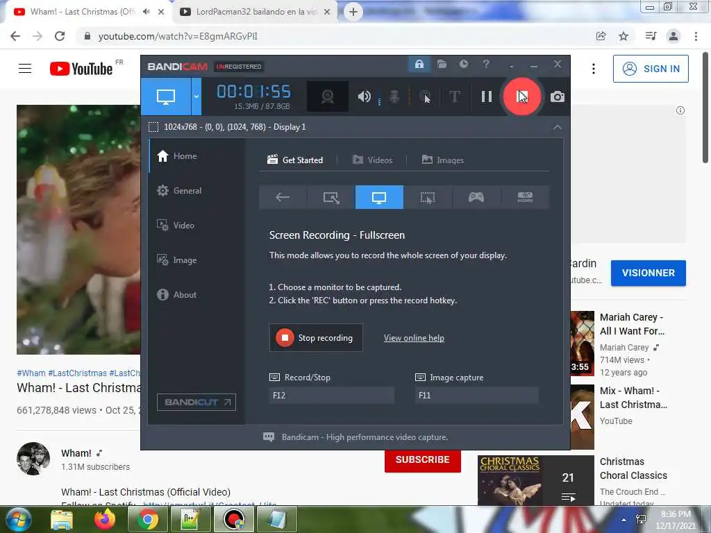Image resolution: width=711 pixels, height=533 pixels.
Task: Reload the page in Chrome
Action: point(60,36)
